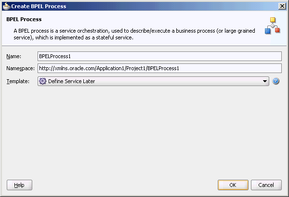
Task: Click the Java cup icon in title bar
Action: (x=6, y=6)
